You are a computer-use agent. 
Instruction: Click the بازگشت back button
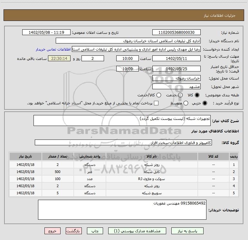tap(74, 231)
